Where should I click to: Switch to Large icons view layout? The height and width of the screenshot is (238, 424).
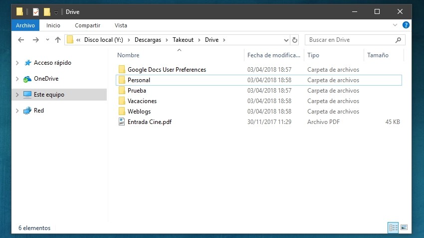click(404, 228)
